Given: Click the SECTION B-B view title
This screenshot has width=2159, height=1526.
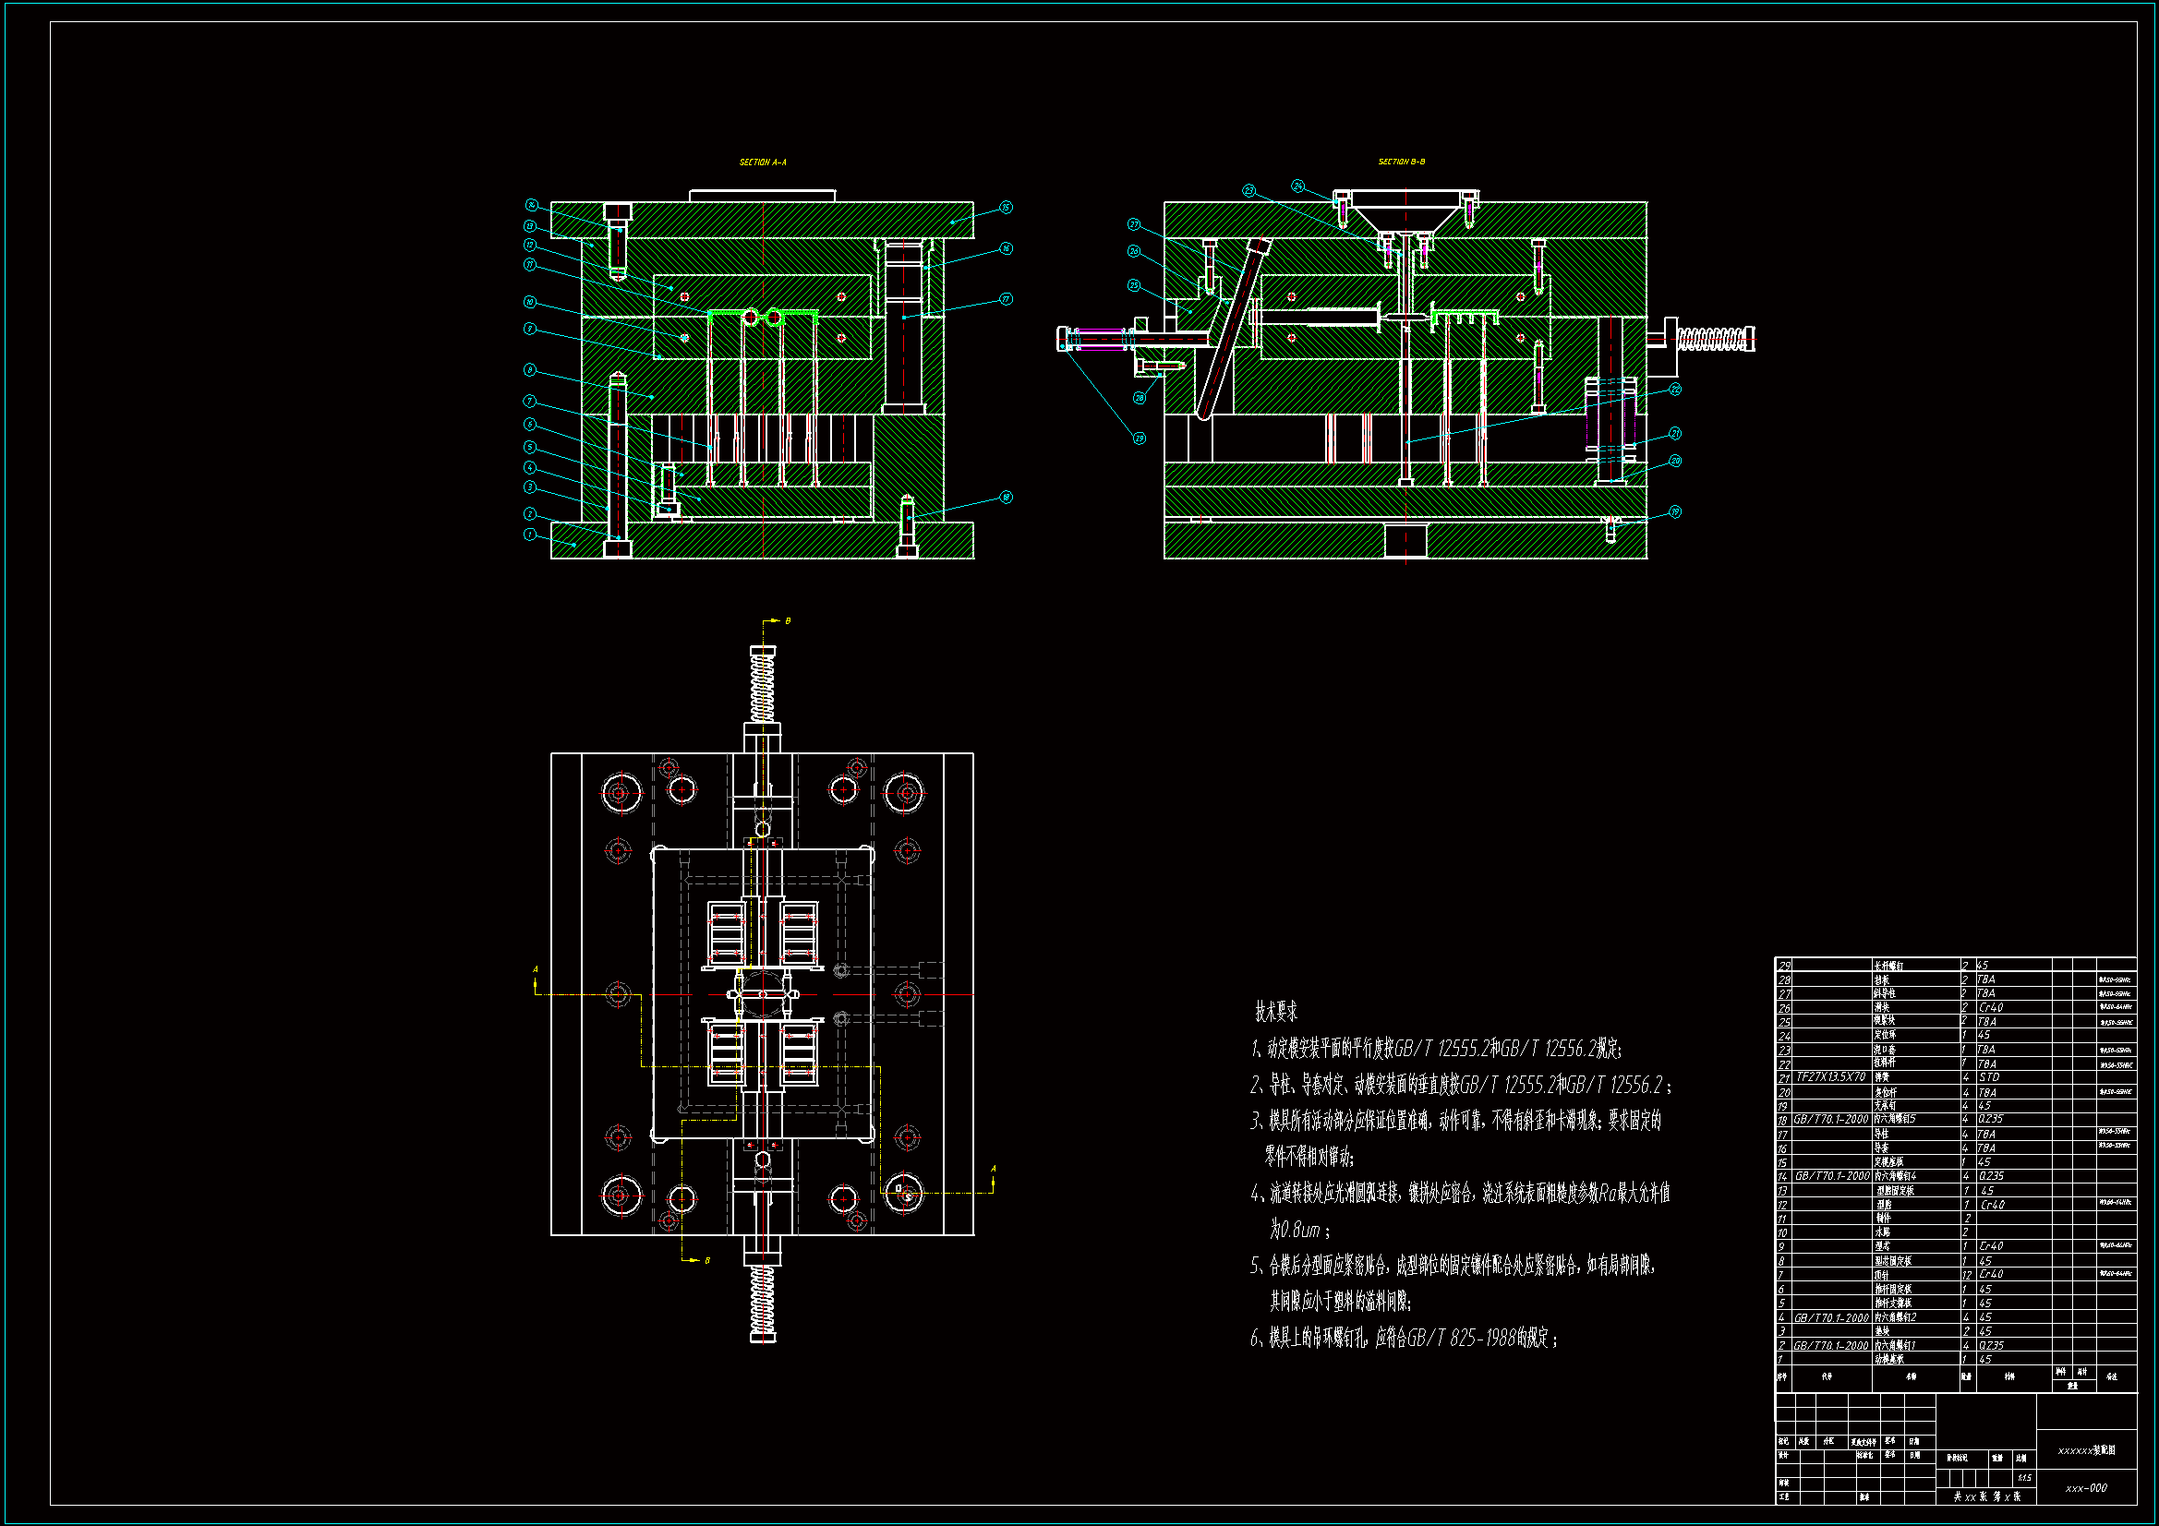Looking at the screenshot, I should (x=1401, y=162).
